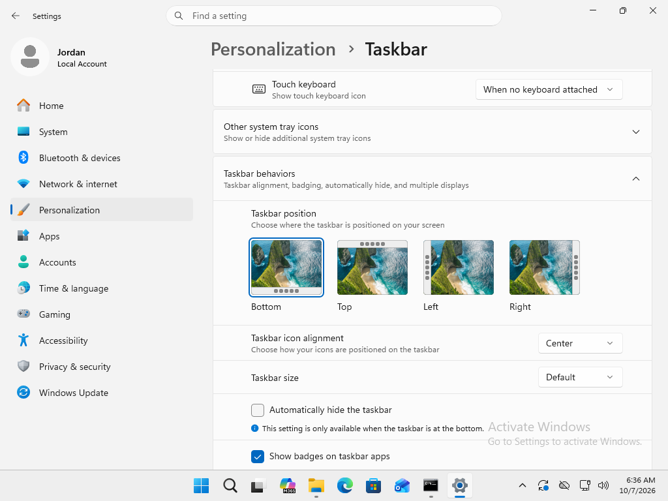
Task: Open Taskbar icon alignment Center dropdown
Action: [580, 343]
